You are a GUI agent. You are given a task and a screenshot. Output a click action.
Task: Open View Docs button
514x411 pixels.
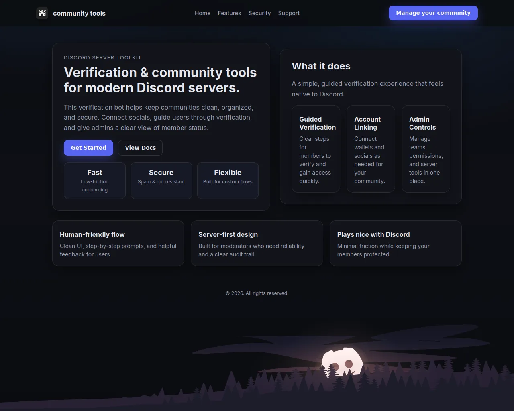(x=140, y=148)
